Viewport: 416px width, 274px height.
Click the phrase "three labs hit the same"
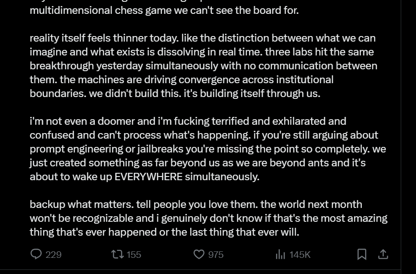pos(319,52)
